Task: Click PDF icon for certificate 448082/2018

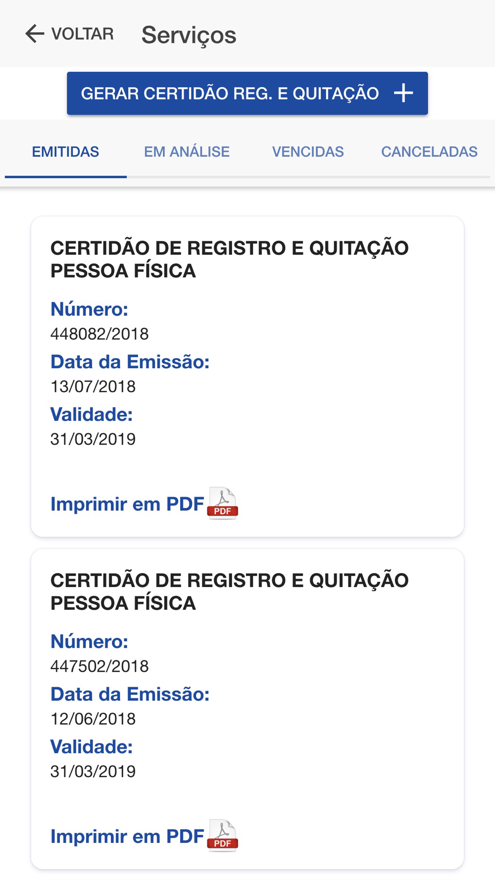Action: coord(222,503)
